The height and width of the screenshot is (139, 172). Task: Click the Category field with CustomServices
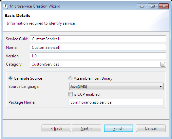(95, 64)
